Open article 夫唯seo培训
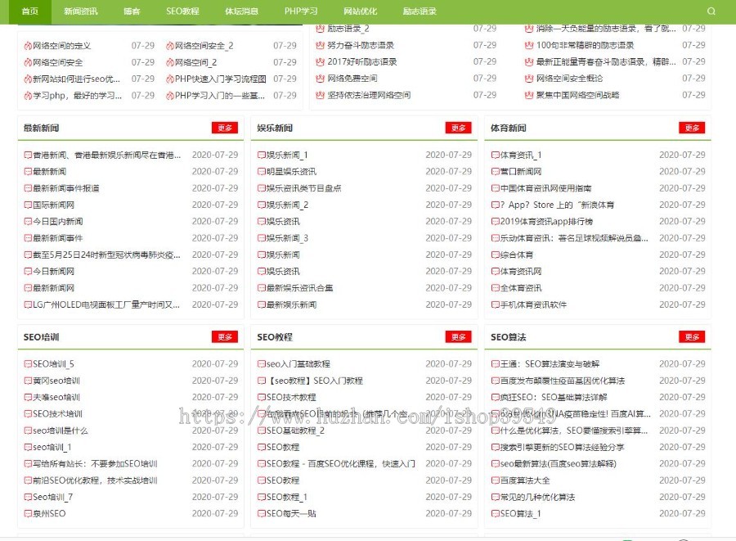The width and height of the screenshot is (736, 541). tap(56, 397)
